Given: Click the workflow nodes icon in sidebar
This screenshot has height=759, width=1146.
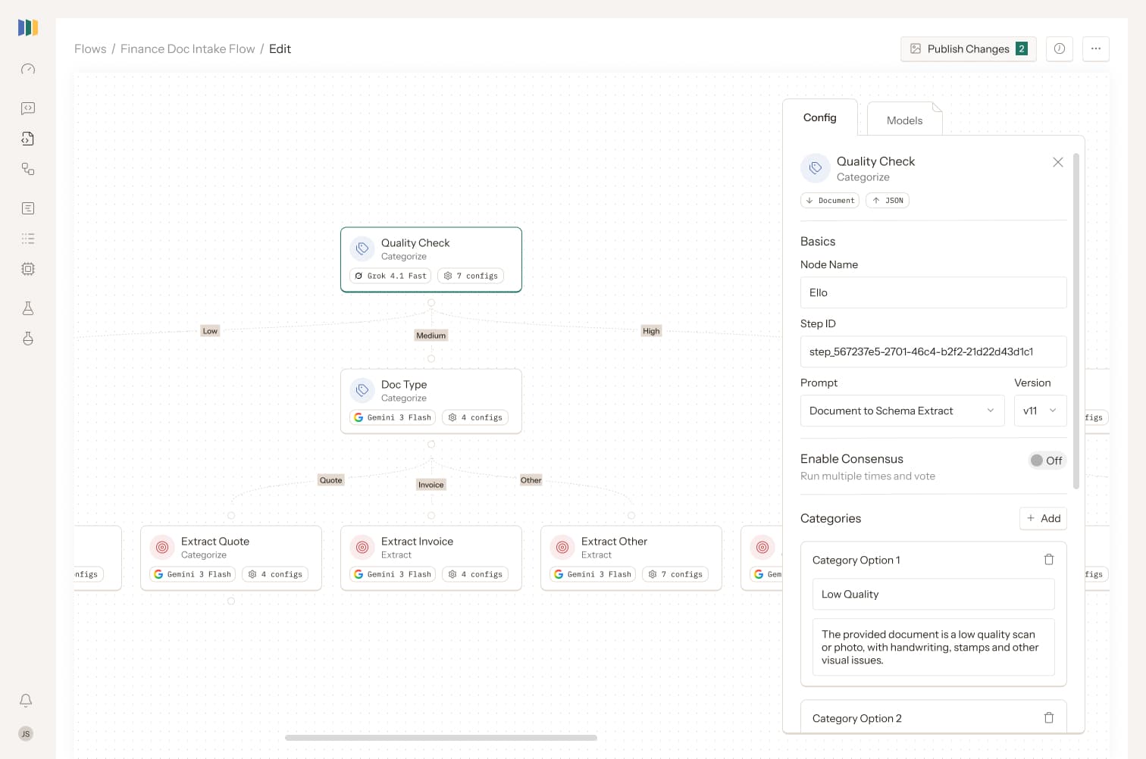Looking at the screenshot, I should [27, 169].
